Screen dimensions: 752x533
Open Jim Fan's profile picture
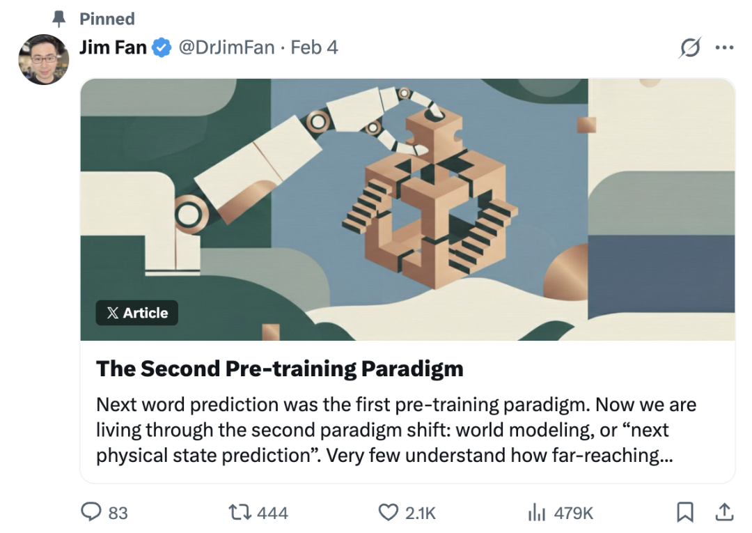[x=43, y=59]
